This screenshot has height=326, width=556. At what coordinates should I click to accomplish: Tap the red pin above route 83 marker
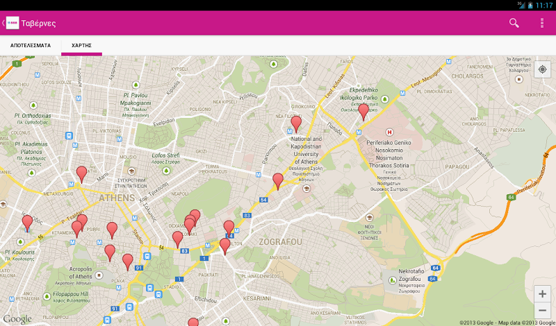click(178, 239)
